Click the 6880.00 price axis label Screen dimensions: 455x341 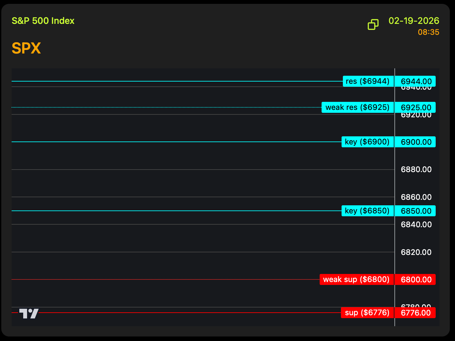pyautogui.click(x=416, y=170)
